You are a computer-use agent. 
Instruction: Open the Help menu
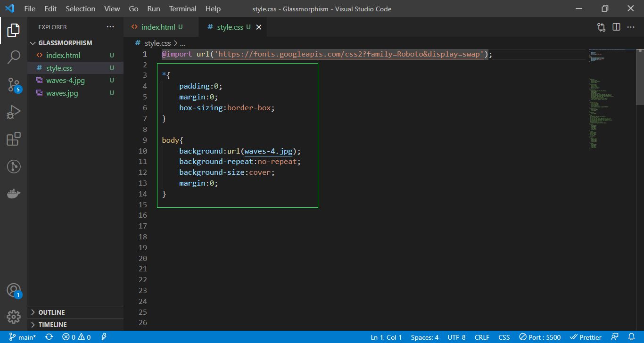pos(213,9)
